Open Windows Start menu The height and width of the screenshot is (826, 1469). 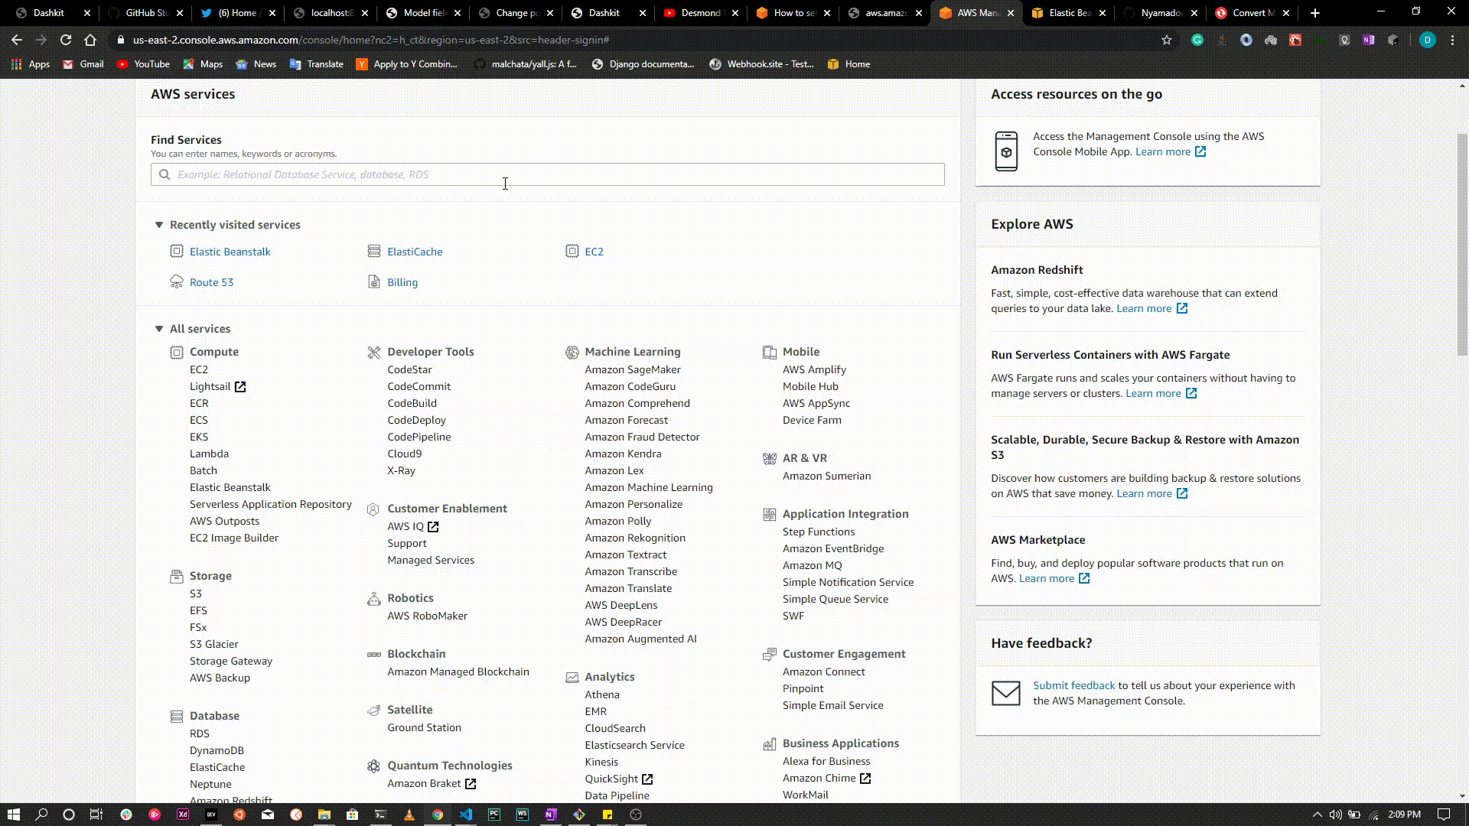tap(13, 815)
